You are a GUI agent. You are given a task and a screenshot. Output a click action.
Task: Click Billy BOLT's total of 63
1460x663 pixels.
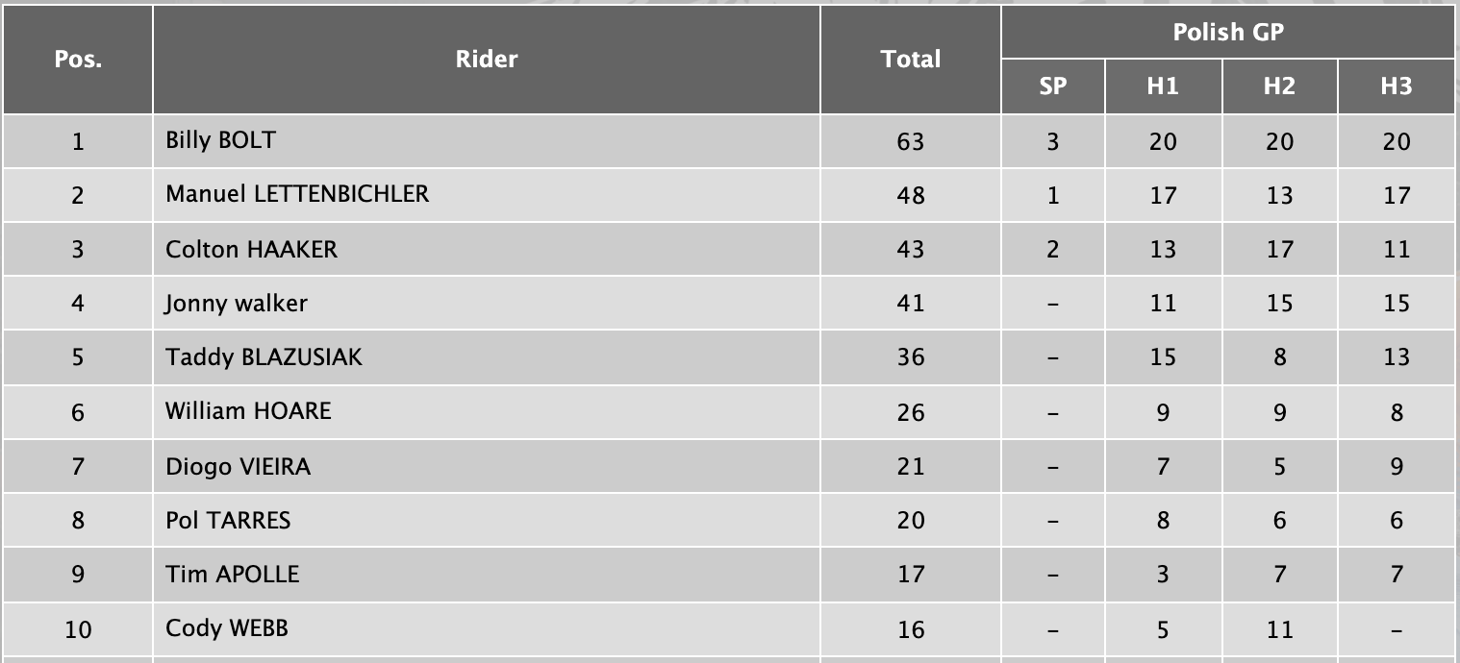pyautogui.click(x=910, y=141)
